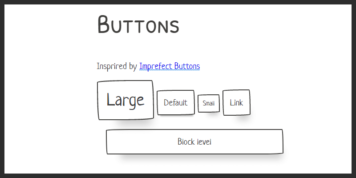356x178 pixels.
Task: Activate the medium-sized Default button
Action: coord(175,103)
